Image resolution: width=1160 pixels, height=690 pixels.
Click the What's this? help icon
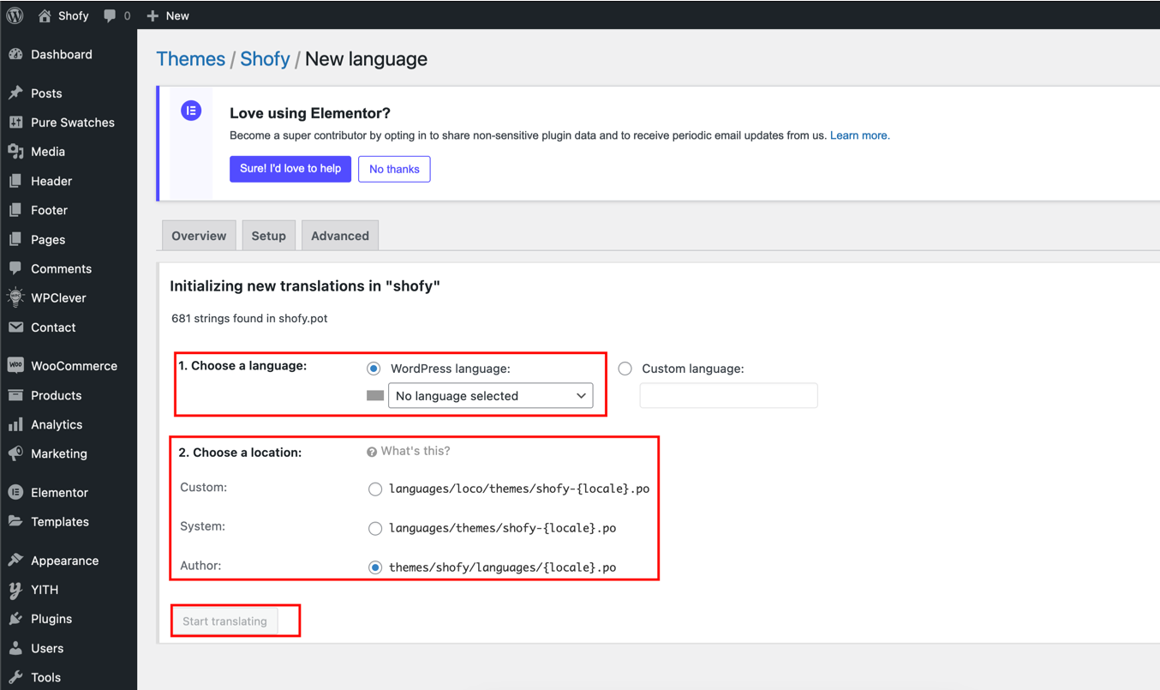click(x=372, y=452)
